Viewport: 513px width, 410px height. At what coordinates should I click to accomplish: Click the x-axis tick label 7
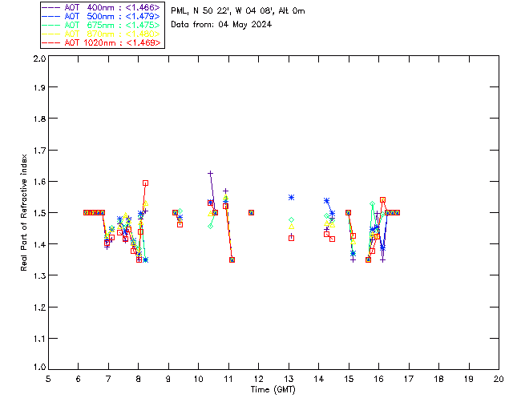pos(108,379)
